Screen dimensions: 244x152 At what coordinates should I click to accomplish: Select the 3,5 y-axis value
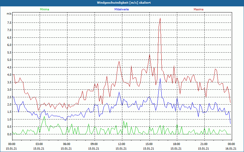(9, 82)
